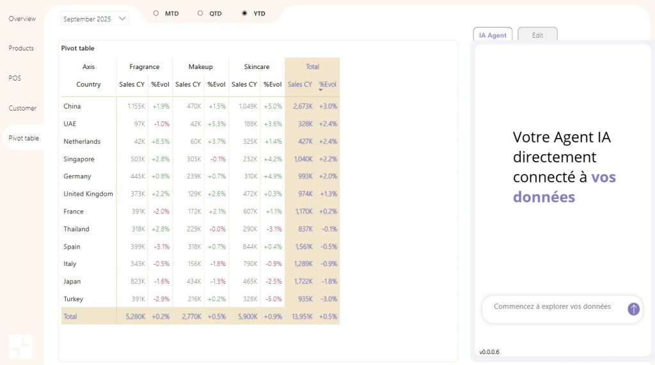Open the Products page
The height and width of the screenshot is (365, 655).
(x=21, y=49)
